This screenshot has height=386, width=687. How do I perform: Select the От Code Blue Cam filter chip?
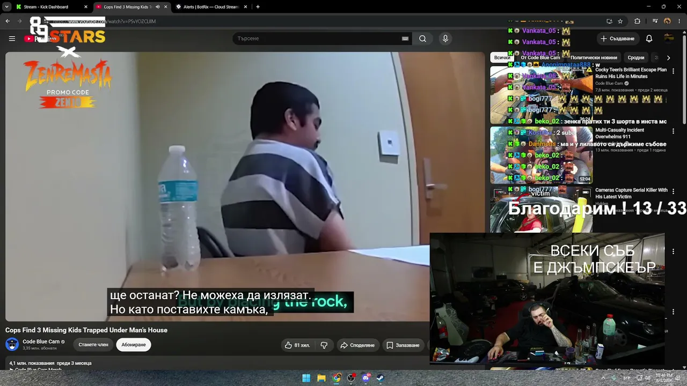(540, 57)
